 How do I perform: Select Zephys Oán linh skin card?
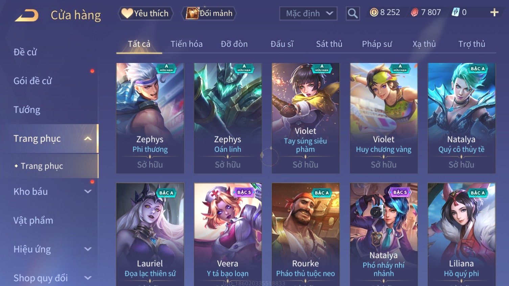click(228, 118)
